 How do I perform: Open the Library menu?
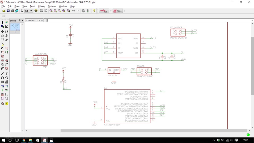(41, 6)
